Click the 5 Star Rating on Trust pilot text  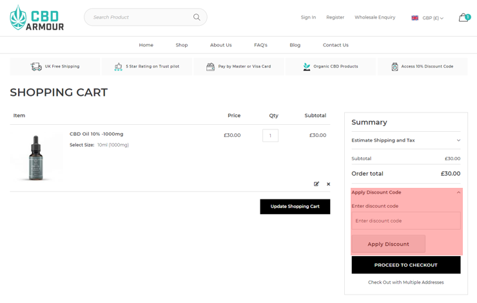[x=152, y=66]
